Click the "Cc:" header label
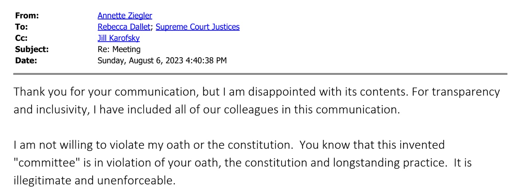The width and height of the screenshot is (518, 194). point(21,38)
